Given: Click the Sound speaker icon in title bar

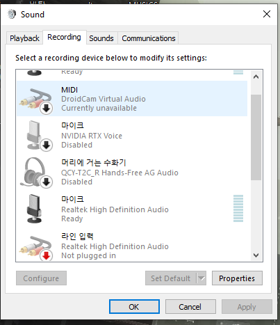Looking at the screenshot, I should click(x=12, y=14).
